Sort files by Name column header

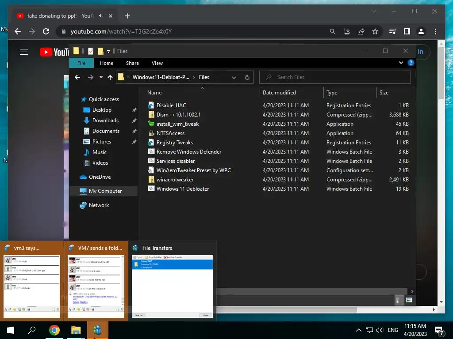154,93
